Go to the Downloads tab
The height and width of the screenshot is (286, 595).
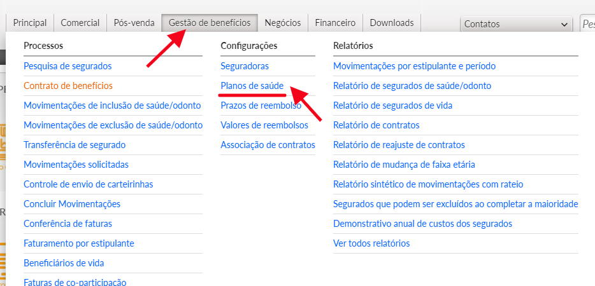(x=391, y=23)
